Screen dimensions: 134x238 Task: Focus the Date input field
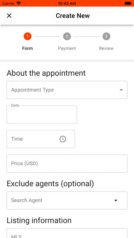pyautogui.click(x=42, y=115)
